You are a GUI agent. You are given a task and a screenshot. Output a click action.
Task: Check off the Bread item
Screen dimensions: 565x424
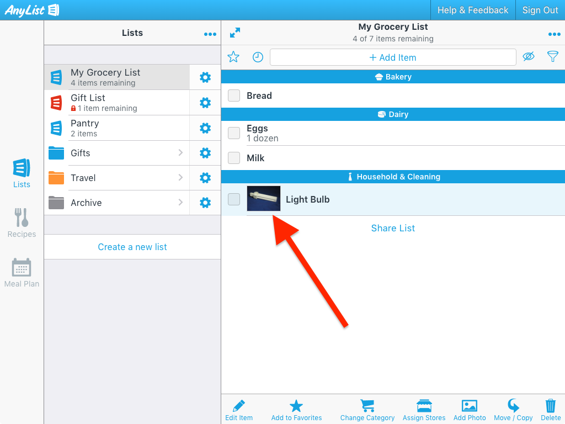pos(234,96)
